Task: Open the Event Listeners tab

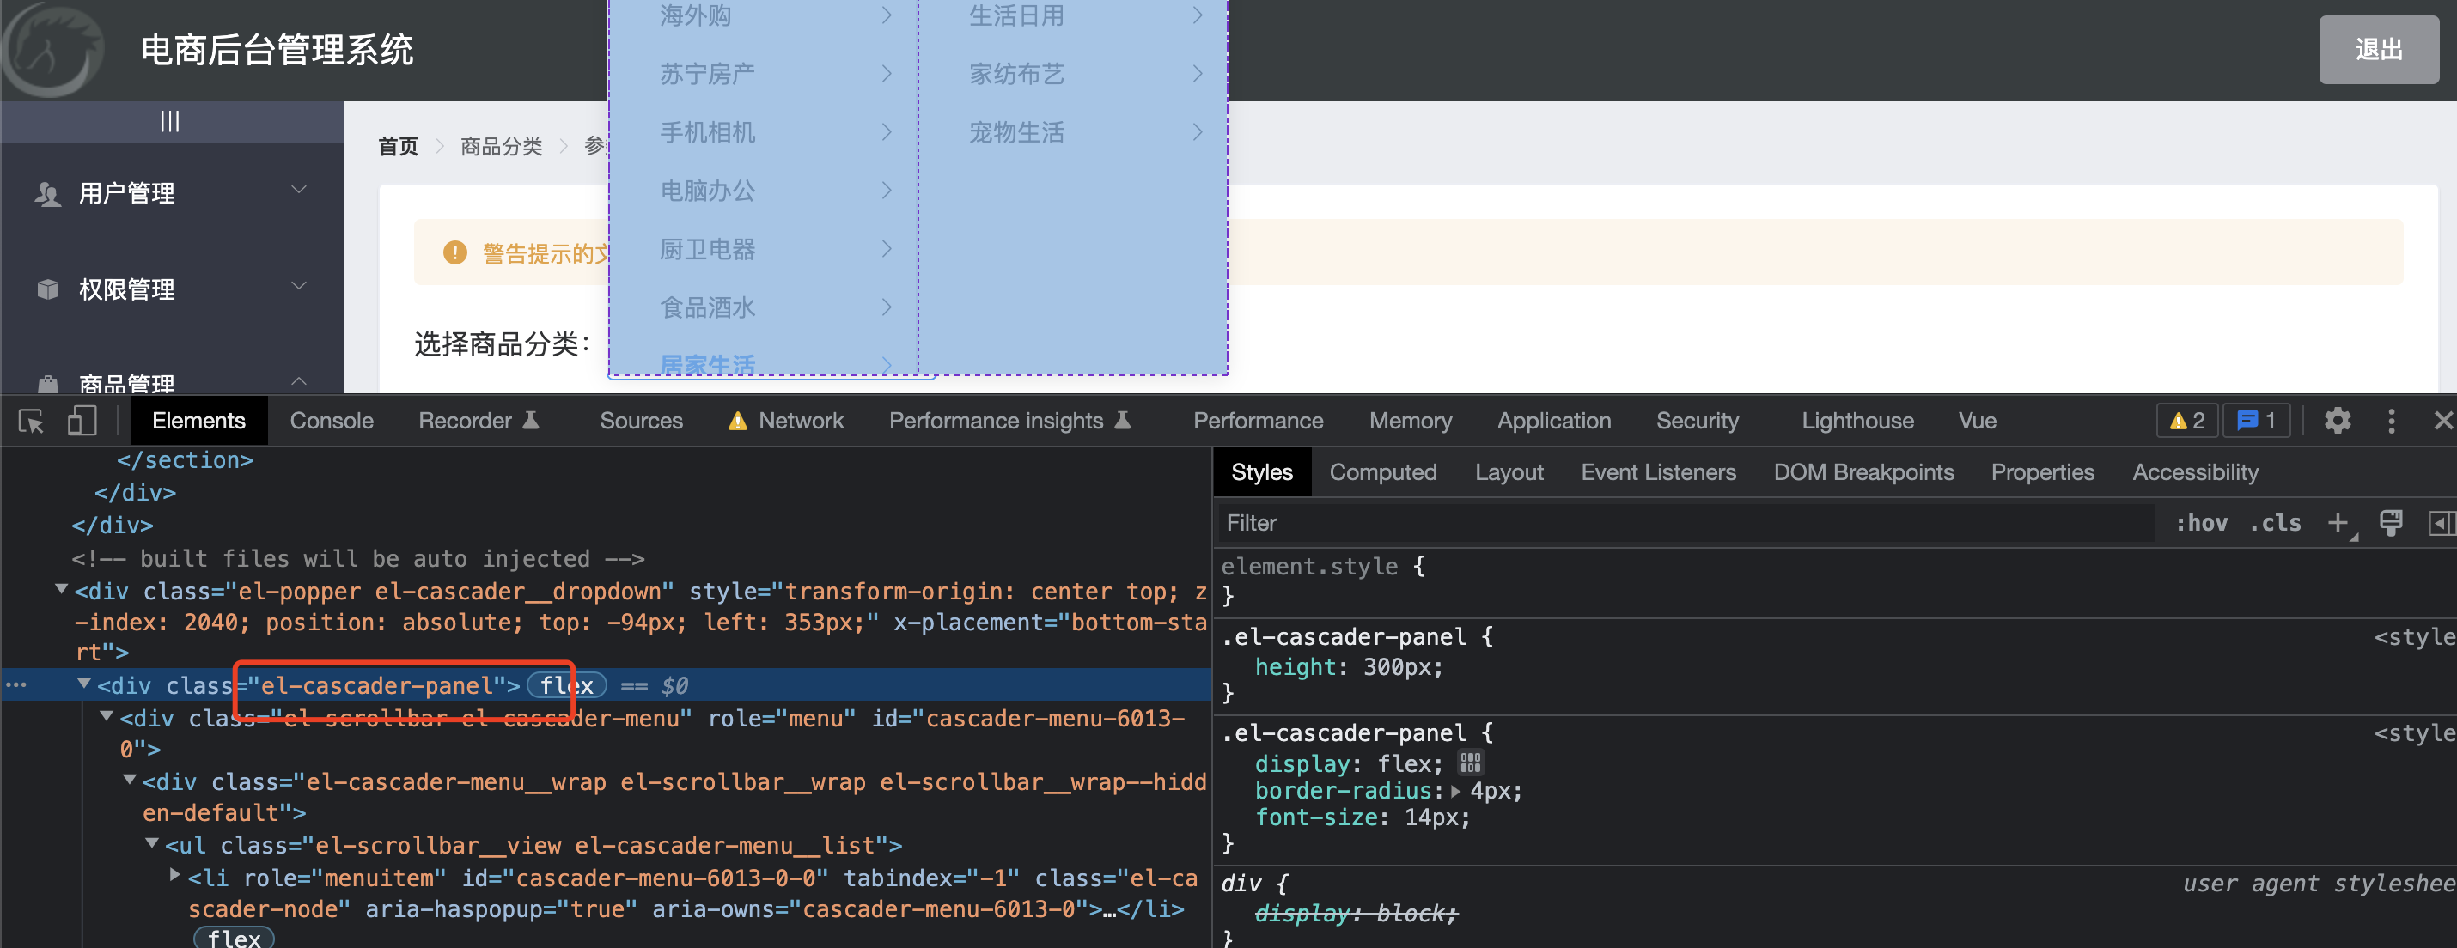Action: [1658, 472]
